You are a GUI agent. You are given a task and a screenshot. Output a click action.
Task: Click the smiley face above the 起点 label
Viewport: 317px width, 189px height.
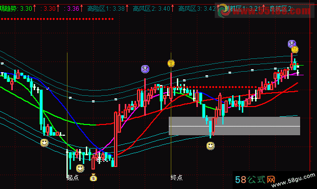(80, 168)
